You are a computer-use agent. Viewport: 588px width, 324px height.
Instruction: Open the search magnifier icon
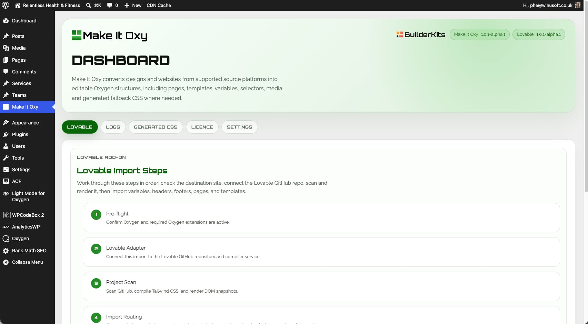tap(89, 5)
